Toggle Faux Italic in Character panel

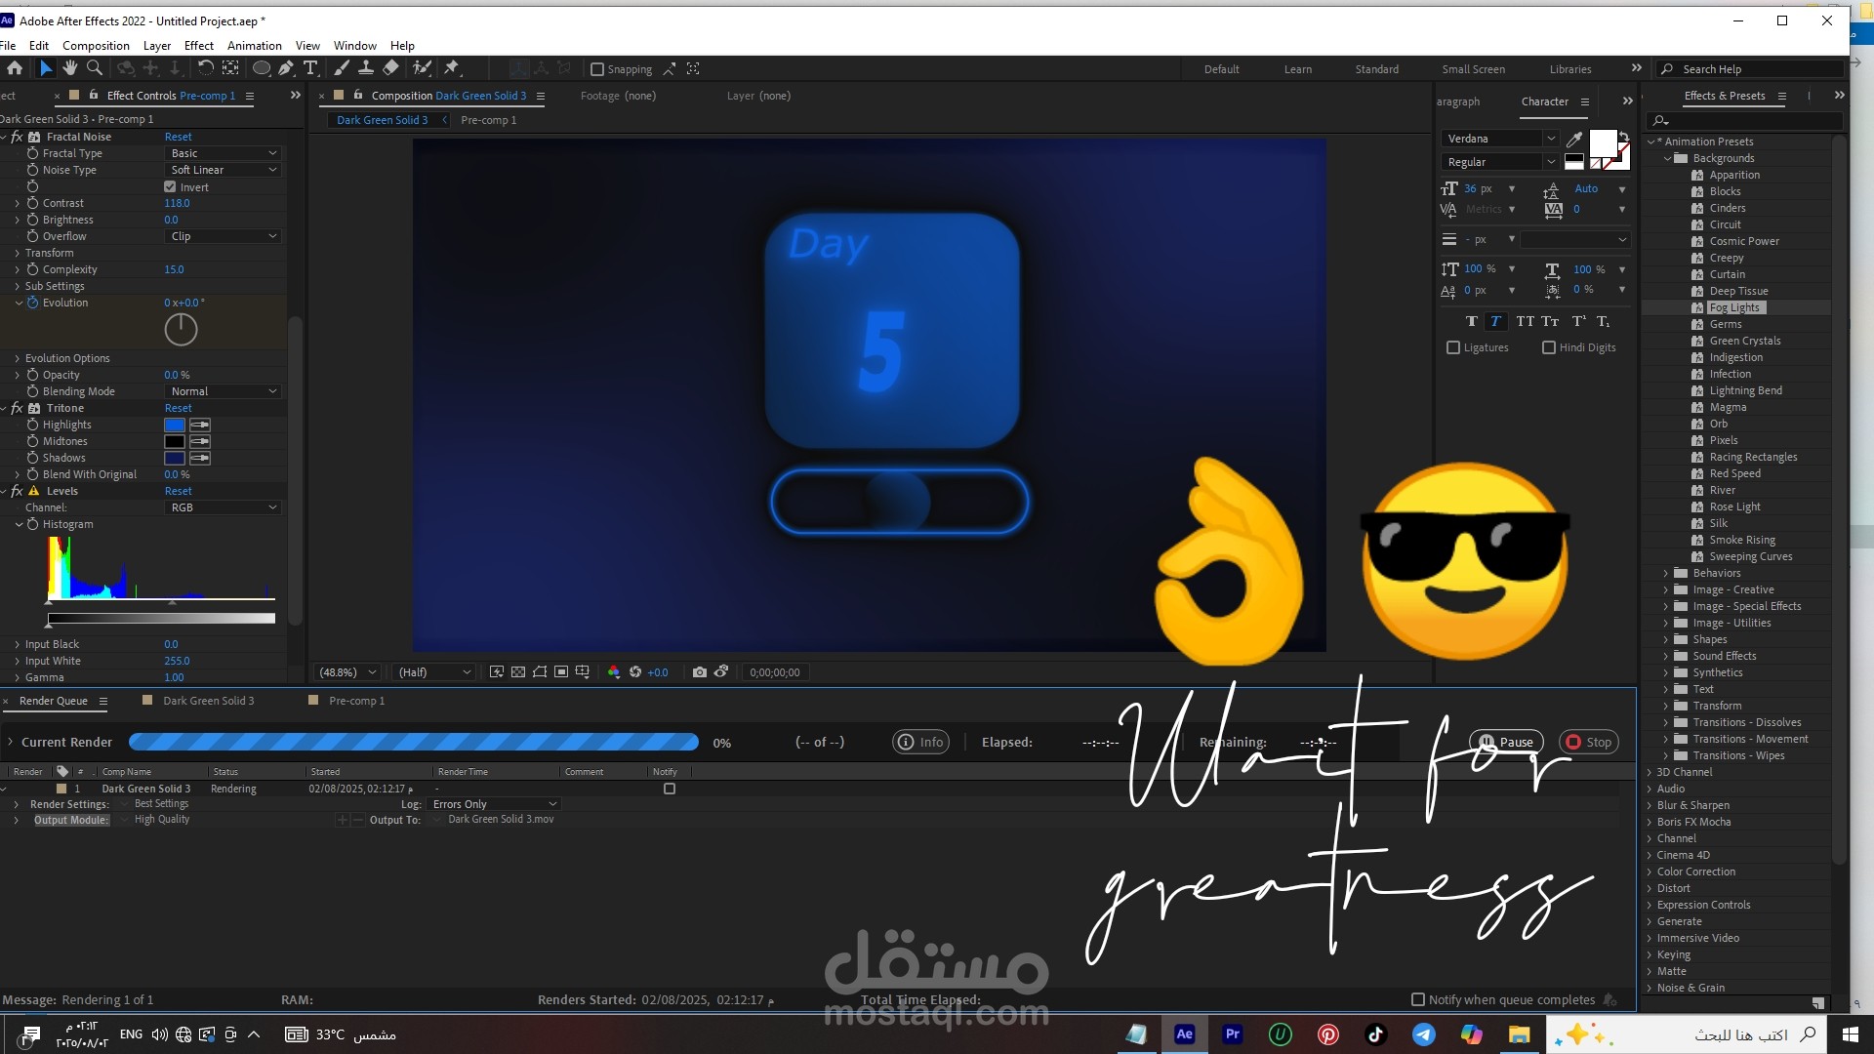(1495, 321)
